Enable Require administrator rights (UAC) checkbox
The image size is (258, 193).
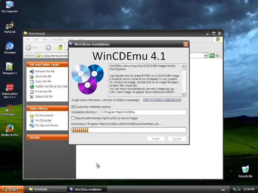pos(73,118)
